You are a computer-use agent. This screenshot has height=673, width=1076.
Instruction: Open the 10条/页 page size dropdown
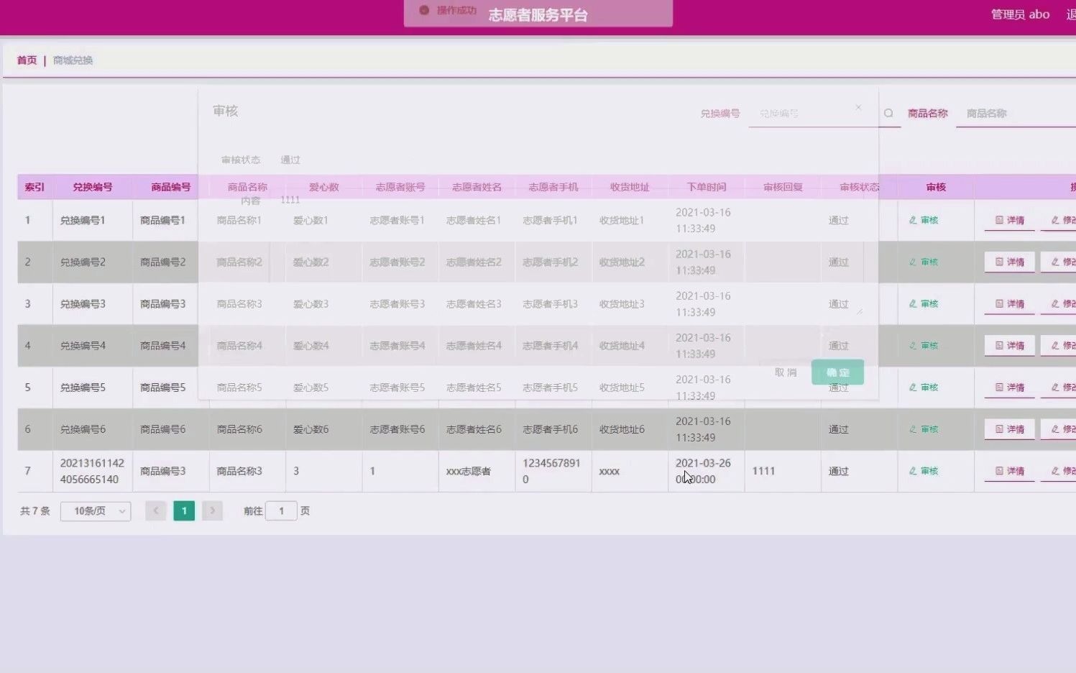(x=96, y=511)
